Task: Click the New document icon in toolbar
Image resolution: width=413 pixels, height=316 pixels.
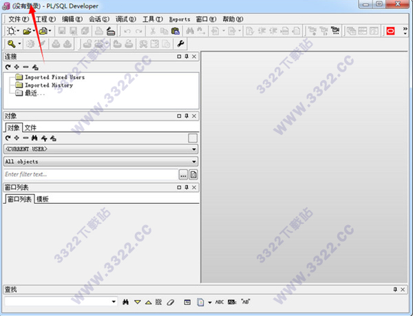Action: pos(11,31)
